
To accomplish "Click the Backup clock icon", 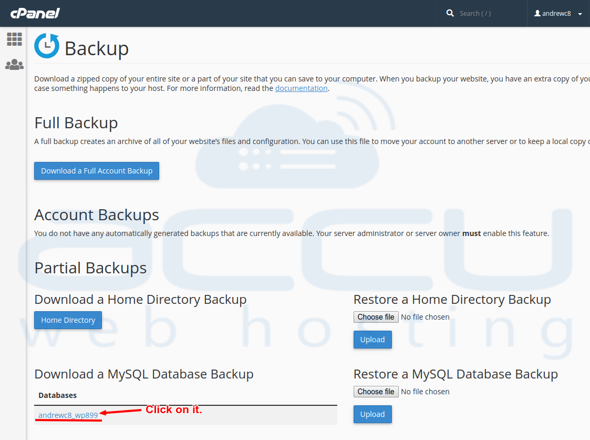I will pyautogui.click(x=47, y=46).
